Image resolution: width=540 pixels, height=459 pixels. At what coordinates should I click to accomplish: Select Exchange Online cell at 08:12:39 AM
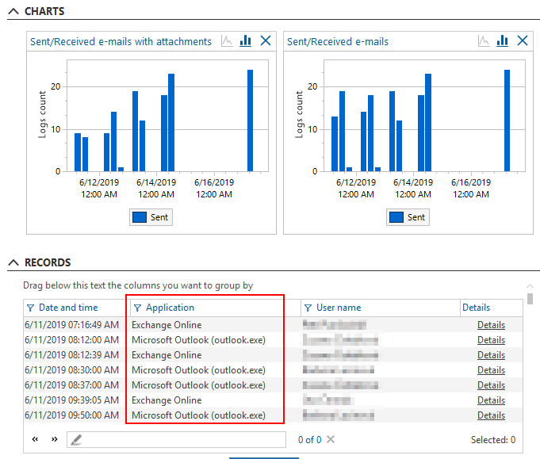click(x=167, y=355)
